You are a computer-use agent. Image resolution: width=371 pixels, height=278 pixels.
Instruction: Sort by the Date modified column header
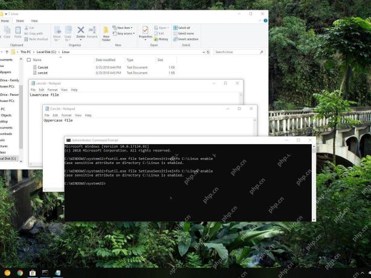(x=106, y=60)
